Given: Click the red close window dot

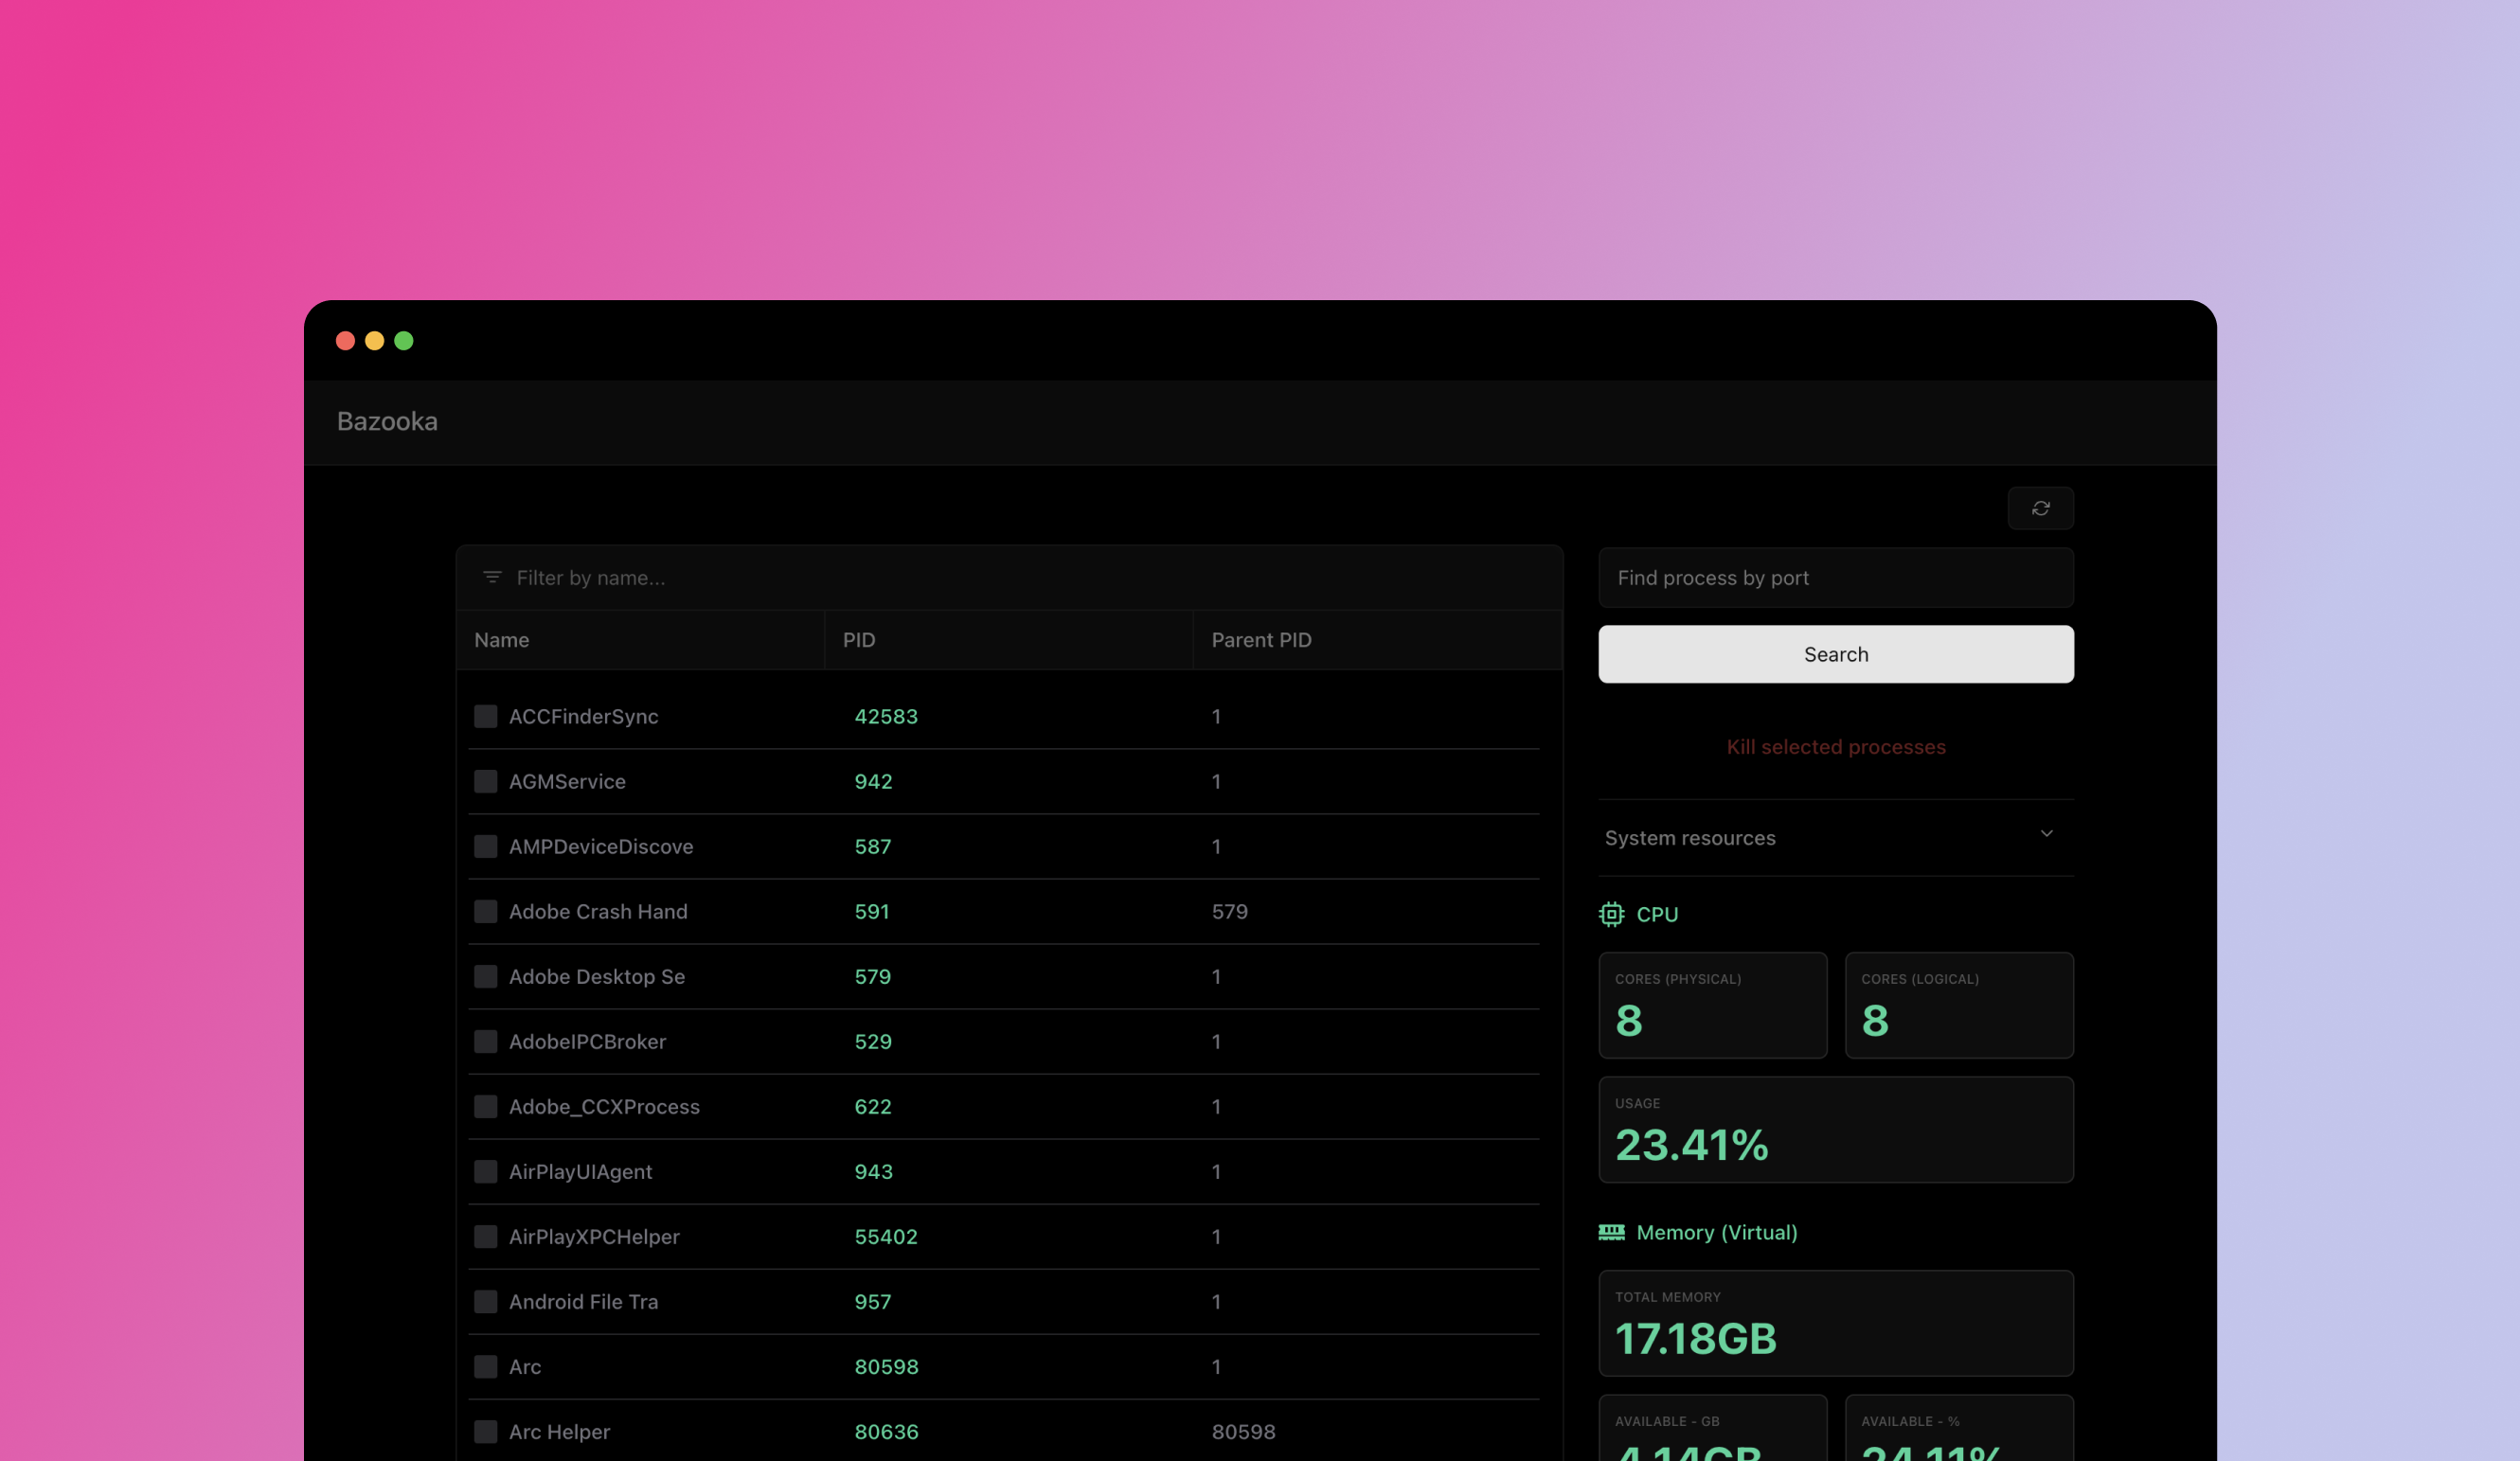Looking at the screenshot, I should 345,341.
